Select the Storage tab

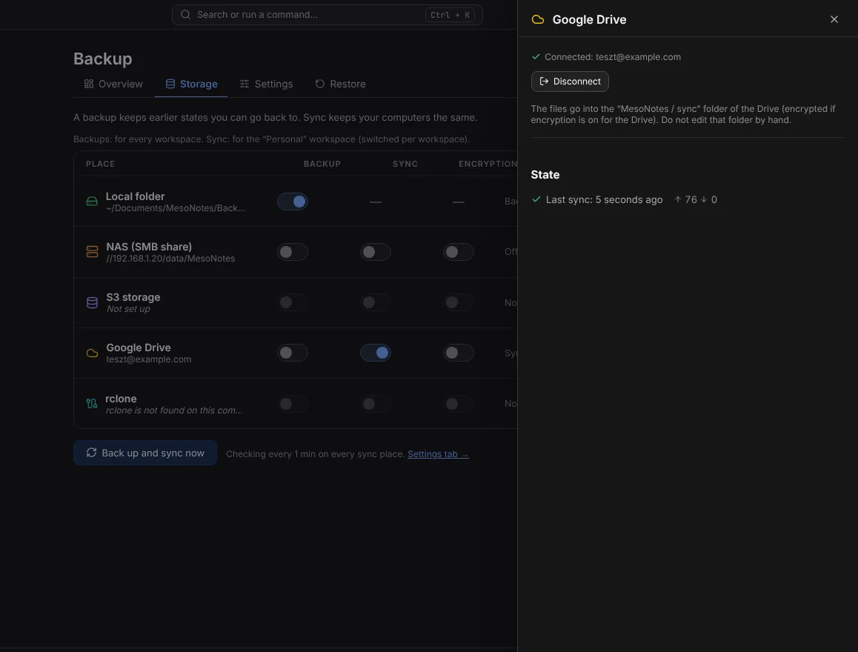191,84
